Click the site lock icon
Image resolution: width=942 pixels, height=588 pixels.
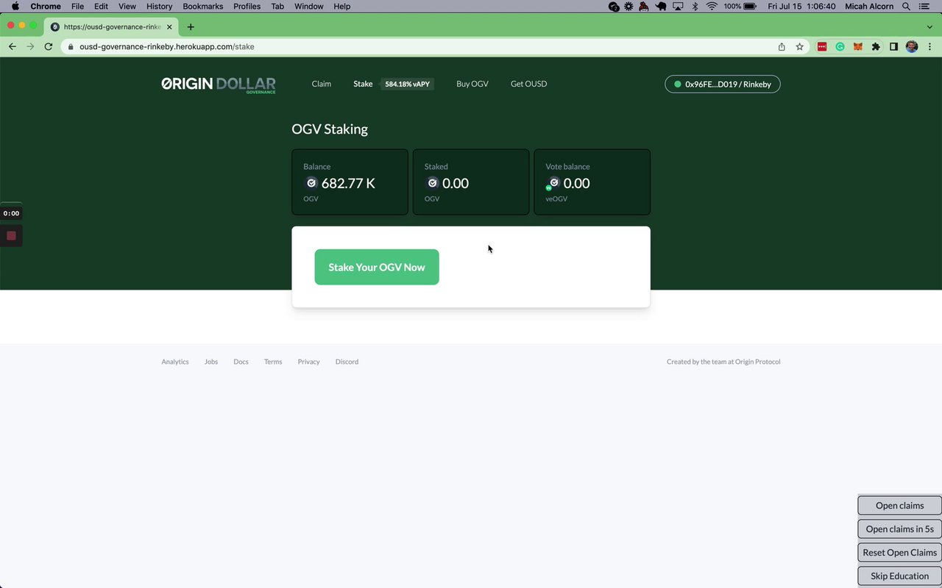(x=71, y=46)
